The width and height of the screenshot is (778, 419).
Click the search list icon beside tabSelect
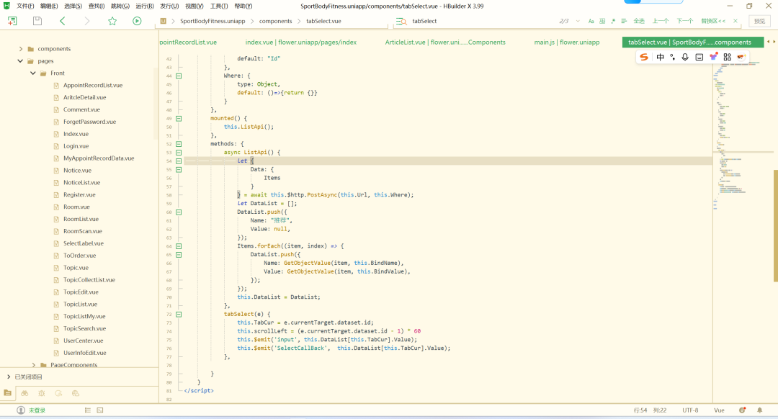point(401,22)
